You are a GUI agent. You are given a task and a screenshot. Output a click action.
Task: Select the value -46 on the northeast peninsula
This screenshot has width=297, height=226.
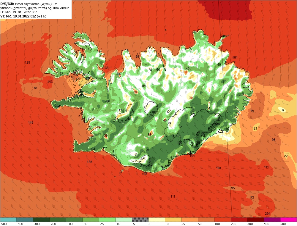[x=224, y=36]
